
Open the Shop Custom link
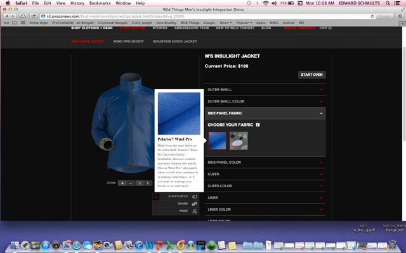[133, 28]
